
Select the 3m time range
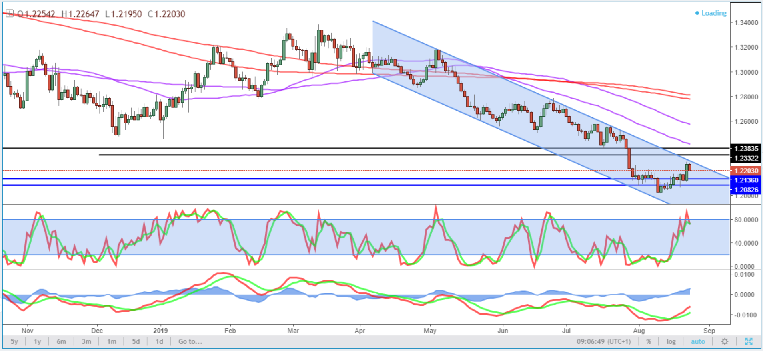point(86,341)
